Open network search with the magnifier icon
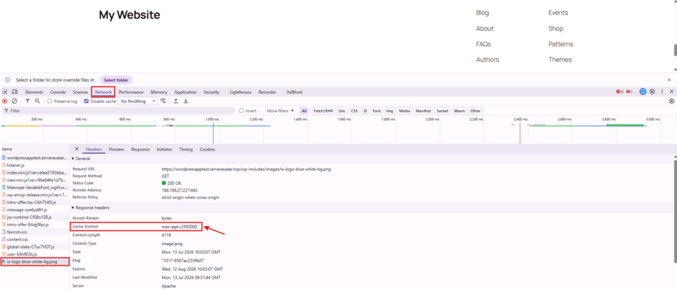Viewport: 677px width, 290px height. [x=38, y=101]
